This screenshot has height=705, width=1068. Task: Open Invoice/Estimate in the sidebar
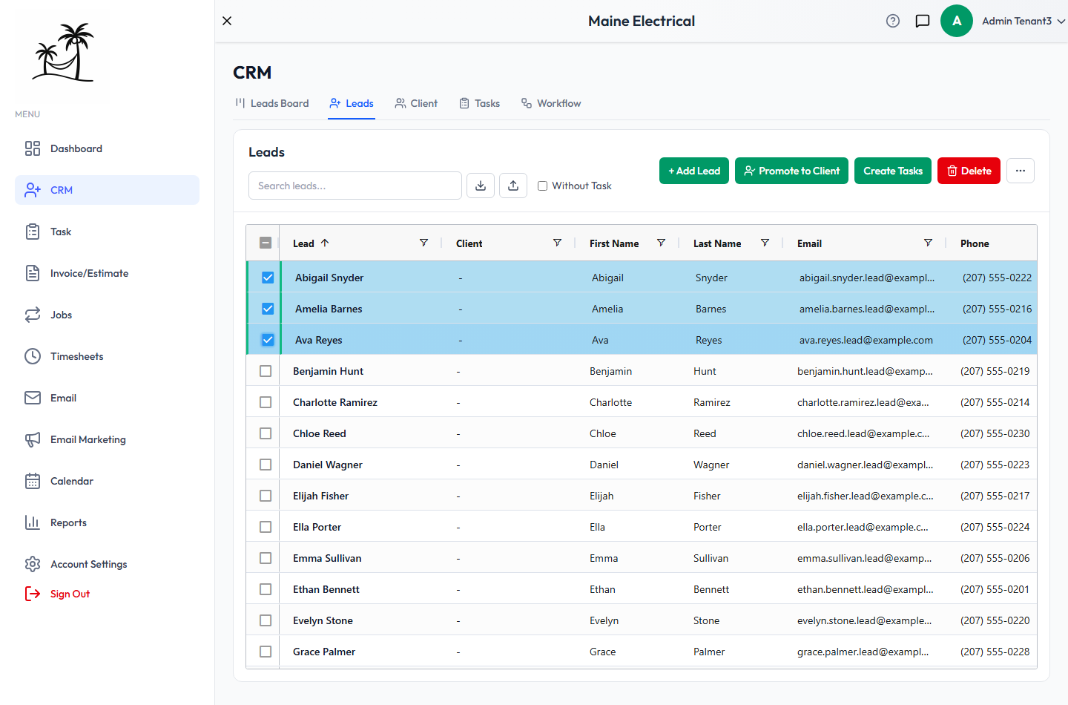(107, 273)
